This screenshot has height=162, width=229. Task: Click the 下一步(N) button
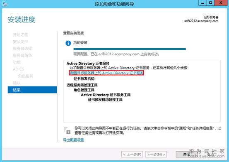click(156, 155)
